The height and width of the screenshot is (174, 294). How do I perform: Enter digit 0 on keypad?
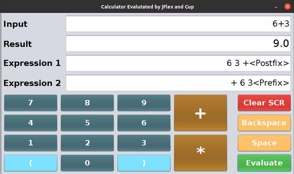tap(87, 163)
